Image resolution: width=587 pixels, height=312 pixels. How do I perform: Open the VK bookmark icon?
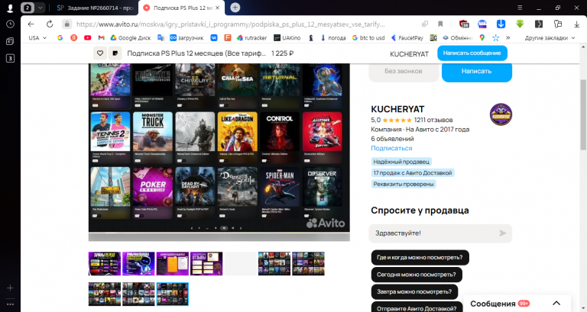(x=214, y=37)
